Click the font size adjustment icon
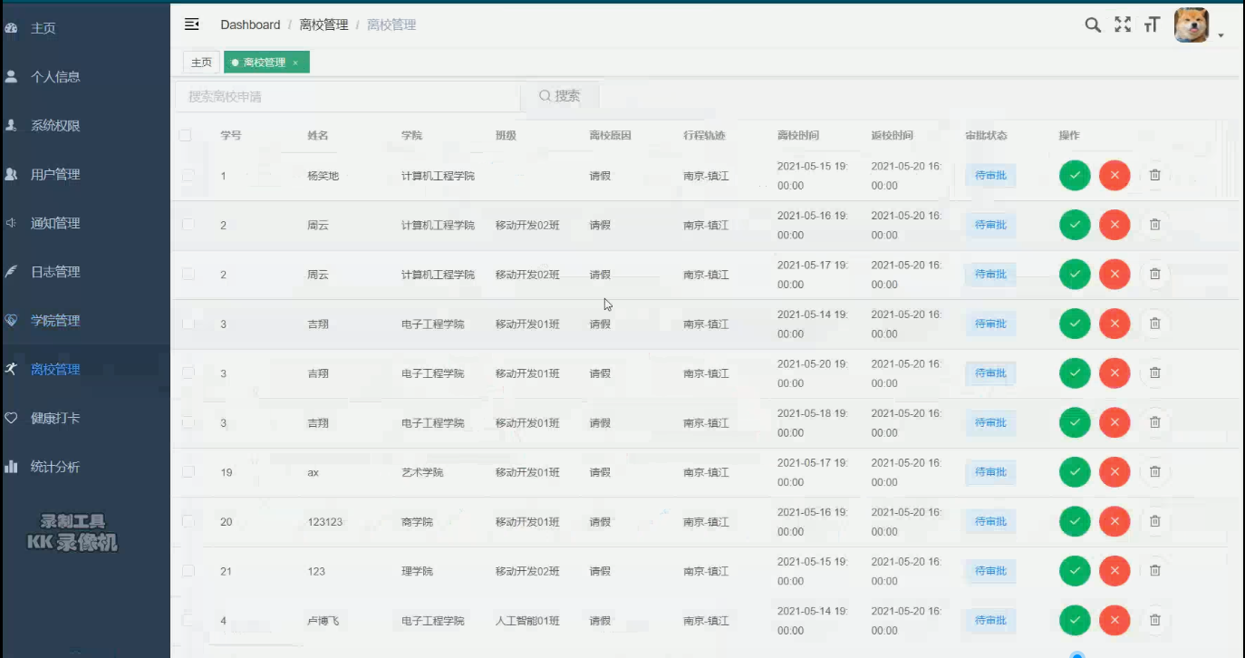This screenshot has width=1245, height=658. pos(1152,24)
